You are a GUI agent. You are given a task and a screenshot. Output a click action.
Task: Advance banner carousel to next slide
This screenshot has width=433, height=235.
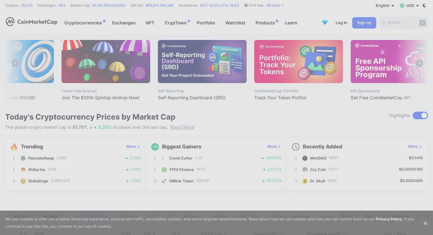coord(419,63)
